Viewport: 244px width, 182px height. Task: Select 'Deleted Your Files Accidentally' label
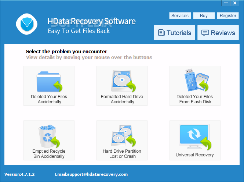(x=49, y=99)
